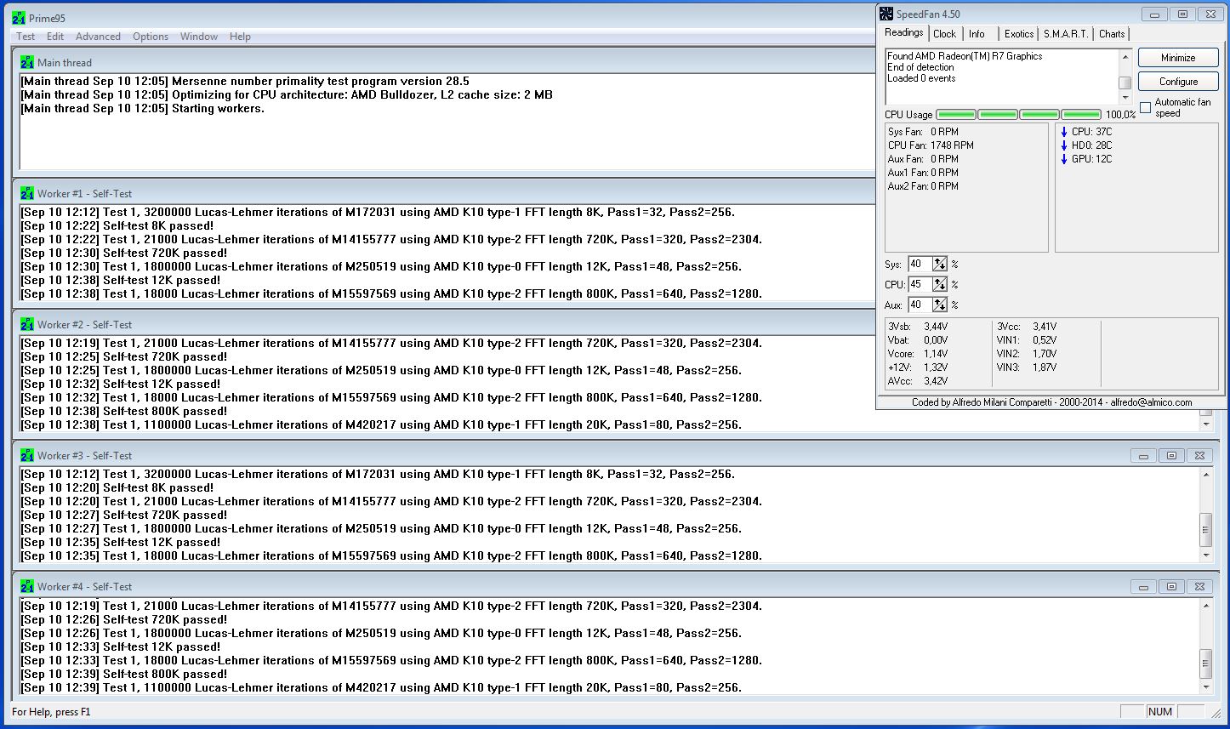Adjust the CPU fan speed stepper arrows
1230x729 pixels.
[x=940, y=284]
